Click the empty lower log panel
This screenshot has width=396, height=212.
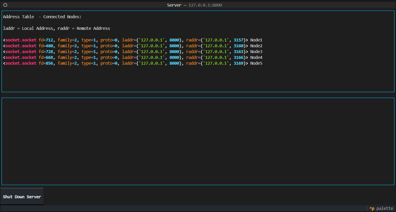(198, 142)
